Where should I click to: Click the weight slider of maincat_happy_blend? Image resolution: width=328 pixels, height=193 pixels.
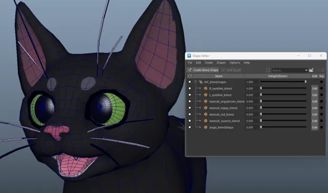point(283,108)
